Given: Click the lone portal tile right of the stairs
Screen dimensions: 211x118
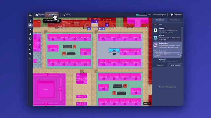Looking at the screenshot, I should pyautogui.click(x=107, y=25).
